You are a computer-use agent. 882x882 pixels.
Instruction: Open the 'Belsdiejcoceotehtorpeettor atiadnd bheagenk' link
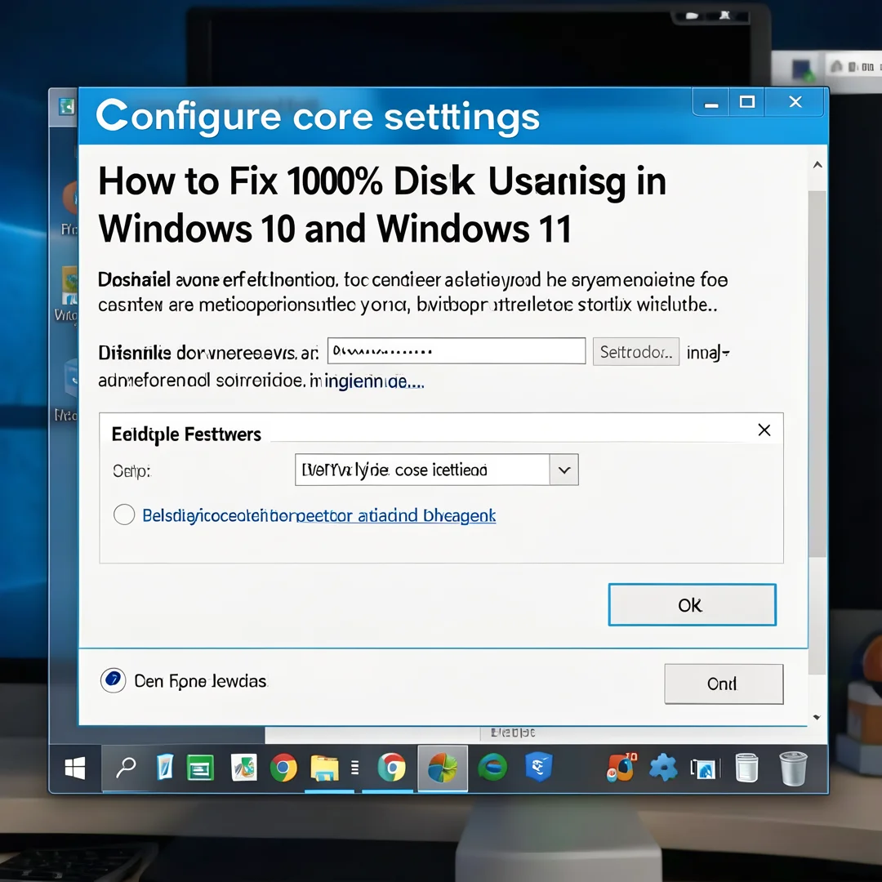point(319,515)
